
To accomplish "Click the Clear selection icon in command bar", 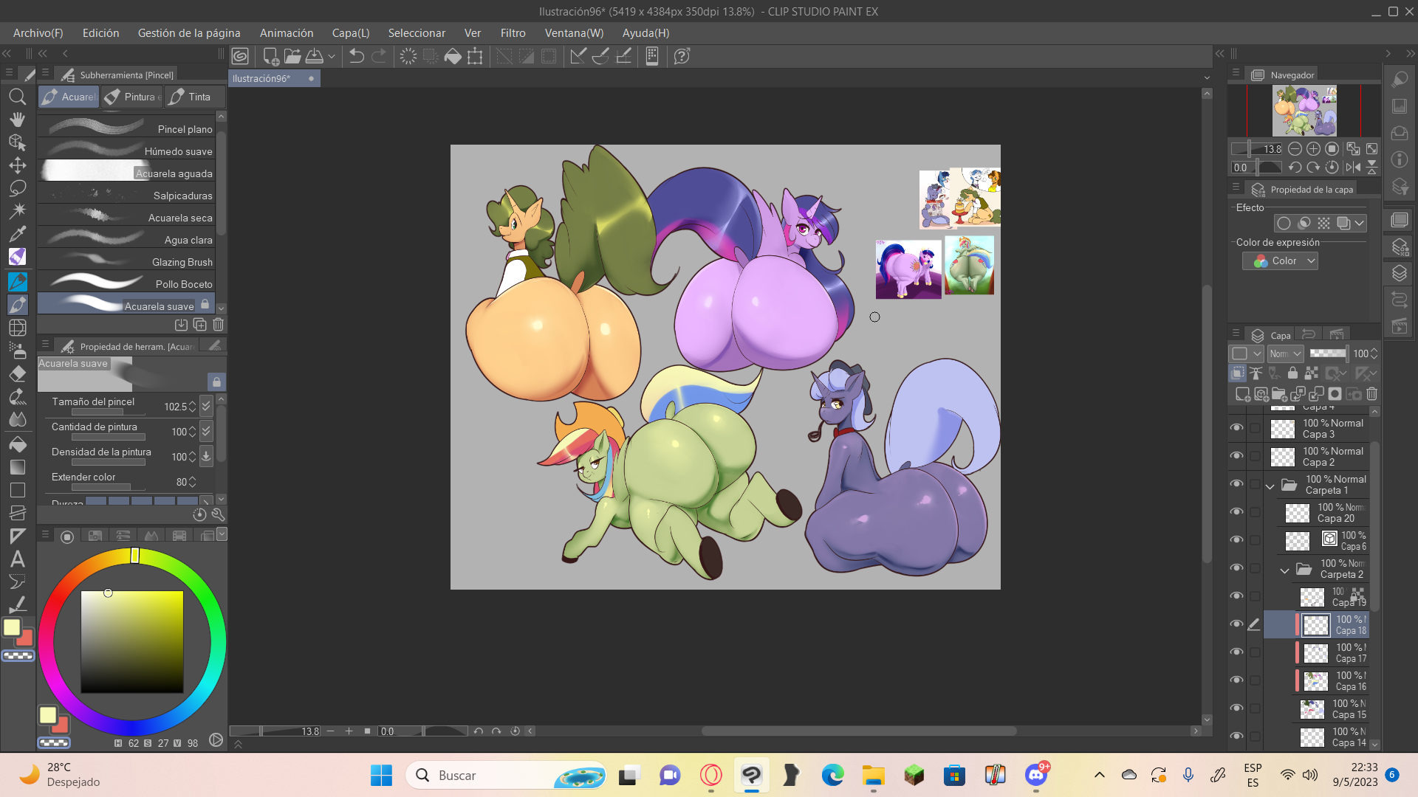I will pyautogui.click(x=408, y=56).
